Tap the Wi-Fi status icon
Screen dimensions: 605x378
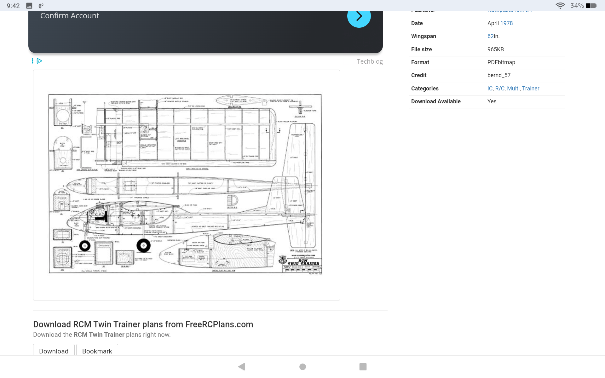tap(560, 6)
